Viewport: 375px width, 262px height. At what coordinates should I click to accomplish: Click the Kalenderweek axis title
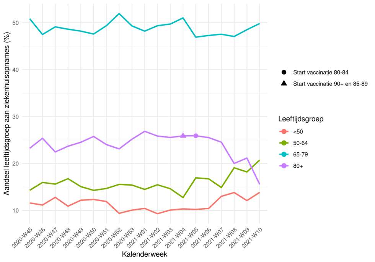pyautogui.click(x=145, y=254)
